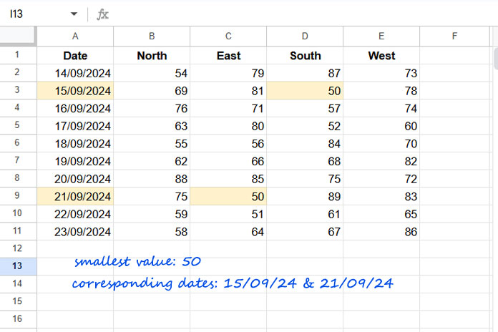Click the North header cell
Screen dimensions: 498x332
[152, 56]
